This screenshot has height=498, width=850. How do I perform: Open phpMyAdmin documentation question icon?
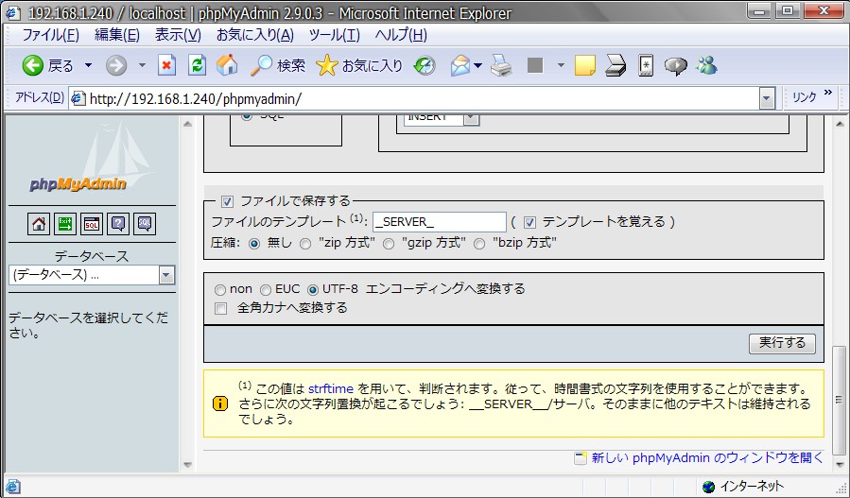118,224
